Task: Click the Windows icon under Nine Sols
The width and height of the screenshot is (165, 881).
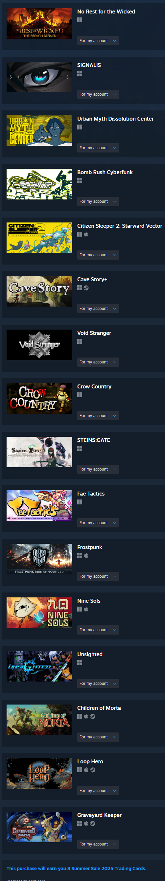Action: (x=80, y=609)
